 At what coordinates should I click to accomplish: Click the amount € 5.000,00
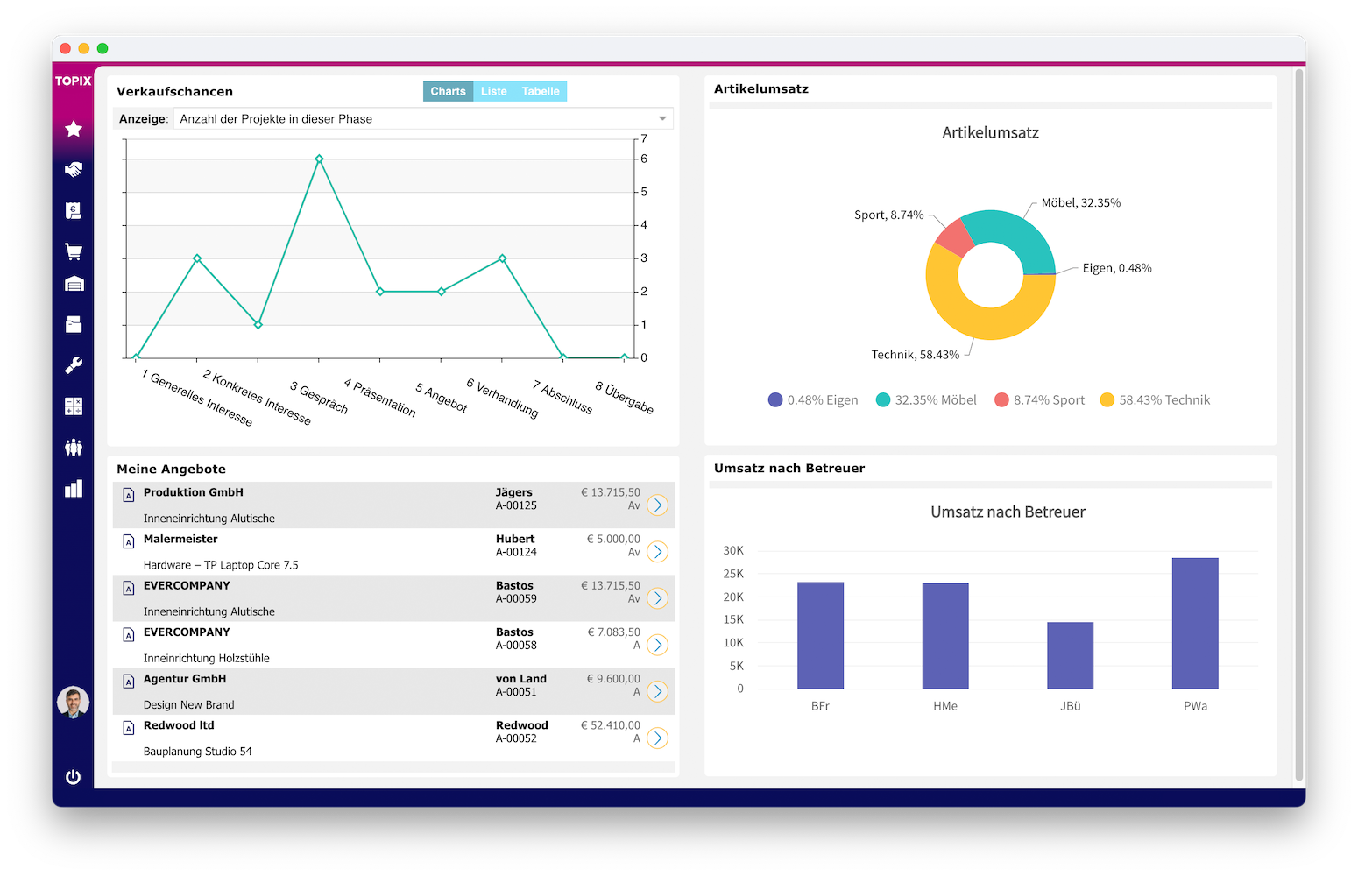click(x=613, y=539)
